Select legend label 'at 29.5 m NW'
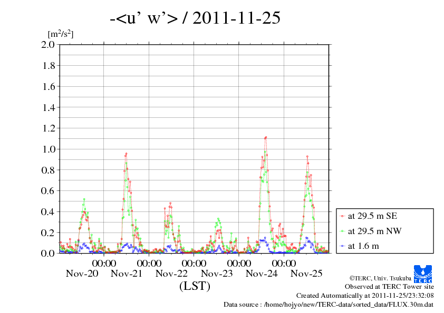The height and width of the screenshot is (313, 444). (374, 231)
